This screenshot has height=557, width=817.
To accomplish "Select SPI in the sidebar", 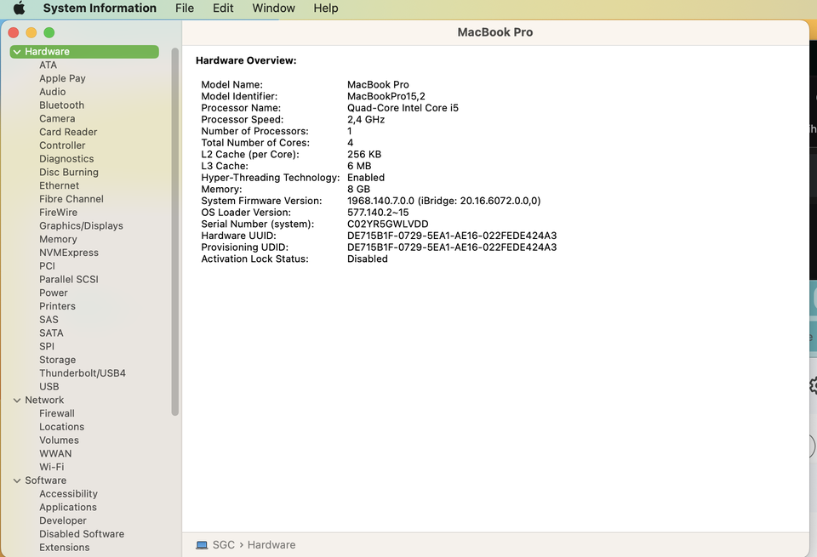I will pos(47,347).
